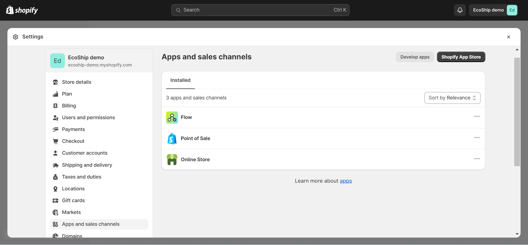This screenshot has width=528, height=245.
Task: Open Billing settings
Action: pos(99,106)
